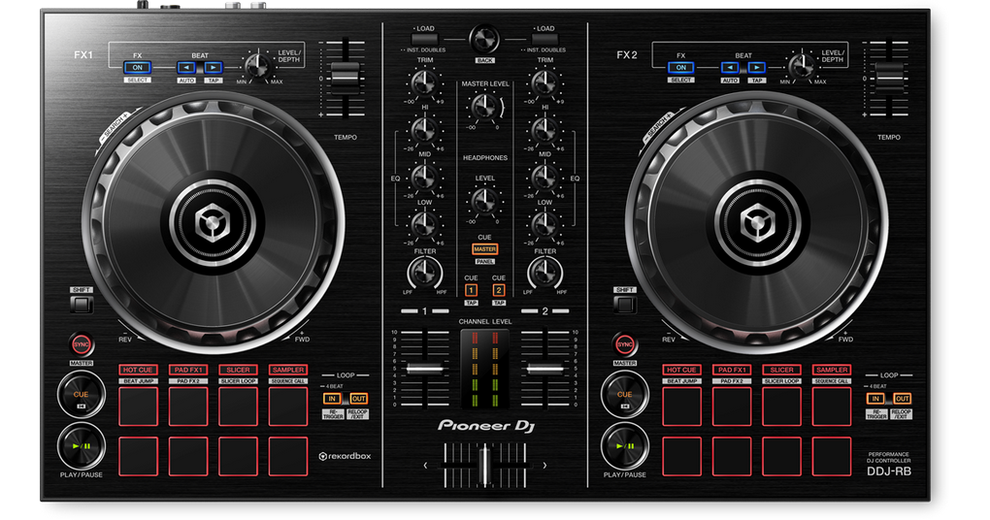Click channel 1 HI EQ knob
The height and width of the screenshot is (520, 990).
(423, 130)
